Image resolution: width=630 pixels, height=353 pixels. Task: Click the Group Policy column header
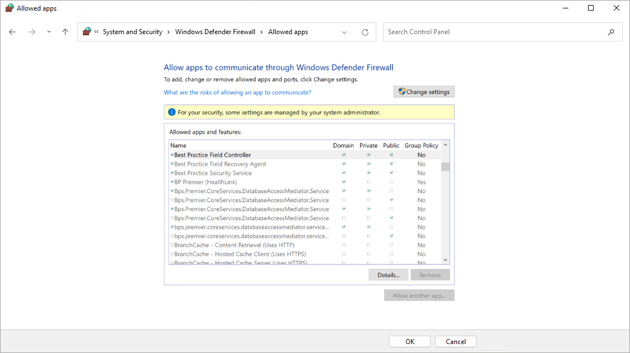coord(421,145)
